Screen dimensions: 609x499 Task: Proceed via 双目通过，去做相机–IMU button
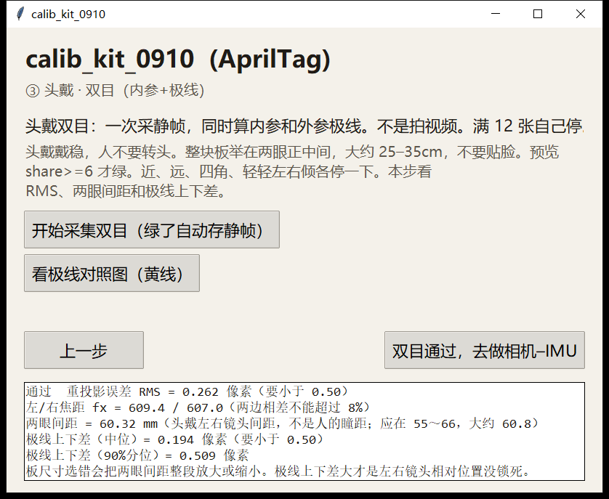485,350
